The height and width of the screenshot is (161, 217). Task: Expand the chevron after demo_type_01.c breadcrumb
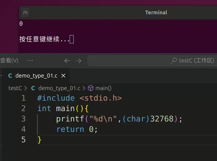click(x=84, y=88)
